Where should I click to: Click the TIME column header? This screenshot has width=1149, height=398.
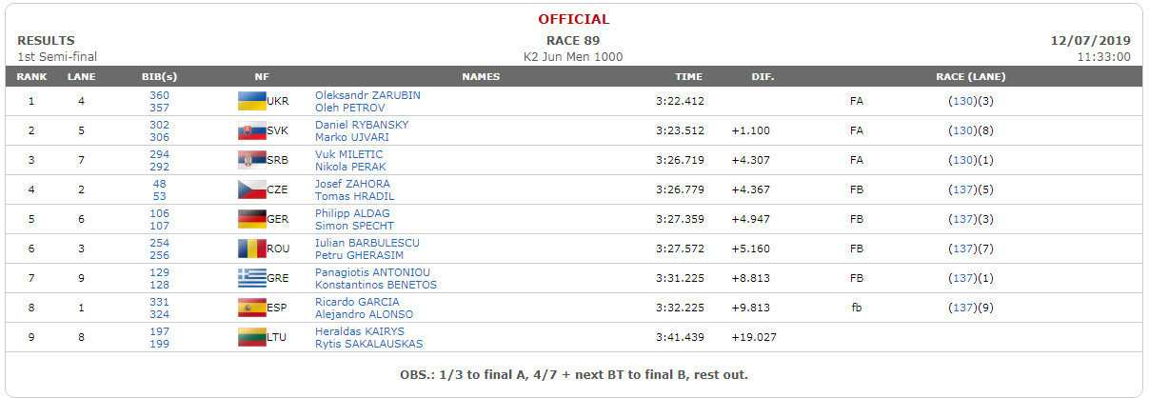[x=688, y=77]
